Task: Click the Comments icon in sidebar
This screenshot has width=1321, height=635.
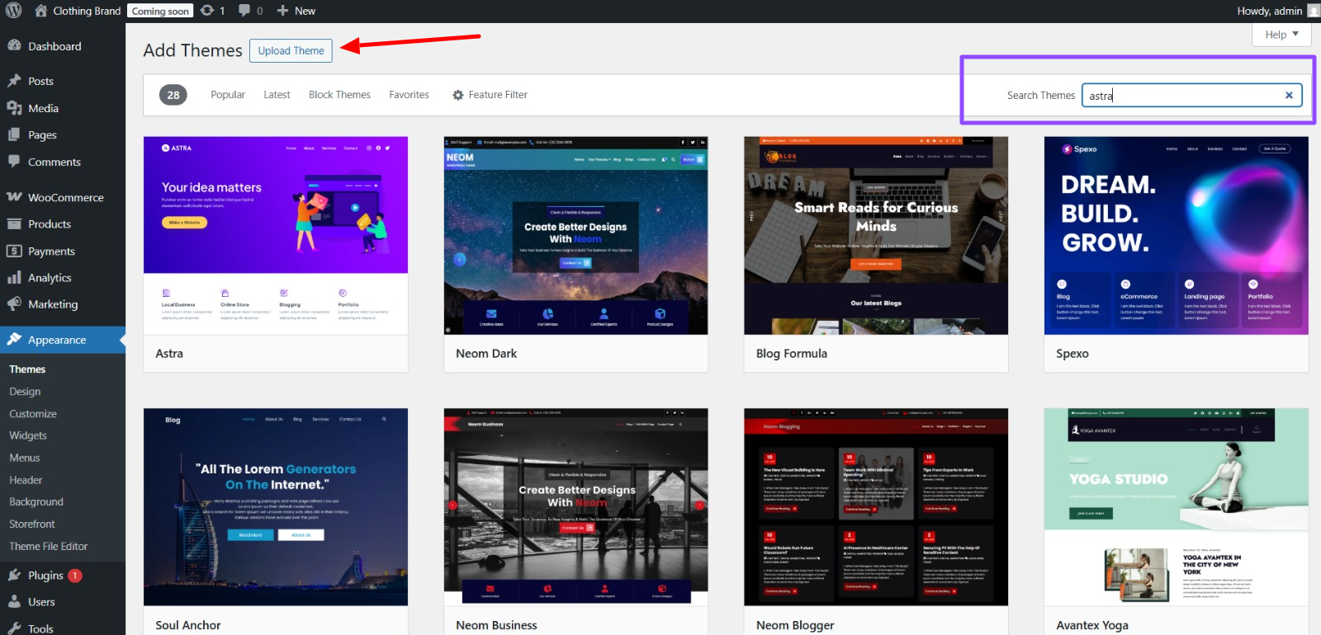Action: tap(14, 162)
